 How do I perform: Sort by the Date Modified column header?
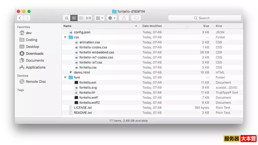click(163, 26)
